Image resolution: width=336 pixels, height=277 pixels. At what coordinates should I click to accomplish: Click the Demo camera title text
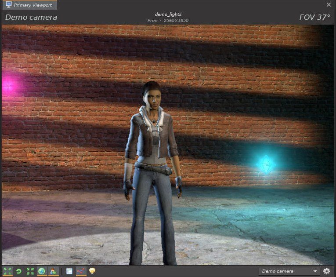pyautogui.click(x=31, y=17)
